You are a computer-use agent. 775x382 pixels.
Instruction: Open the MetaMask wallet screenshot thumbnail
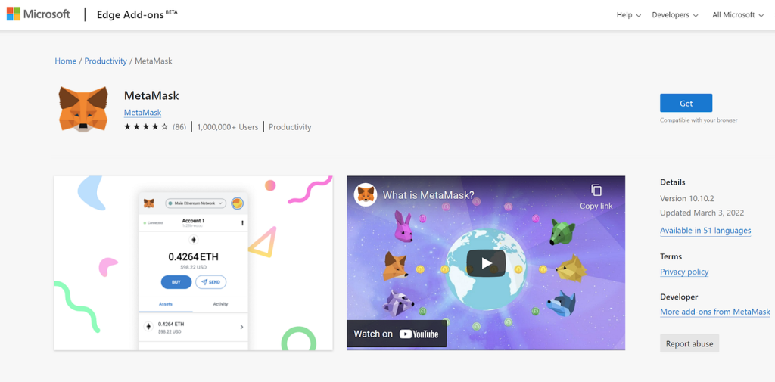tap(193, 263)
